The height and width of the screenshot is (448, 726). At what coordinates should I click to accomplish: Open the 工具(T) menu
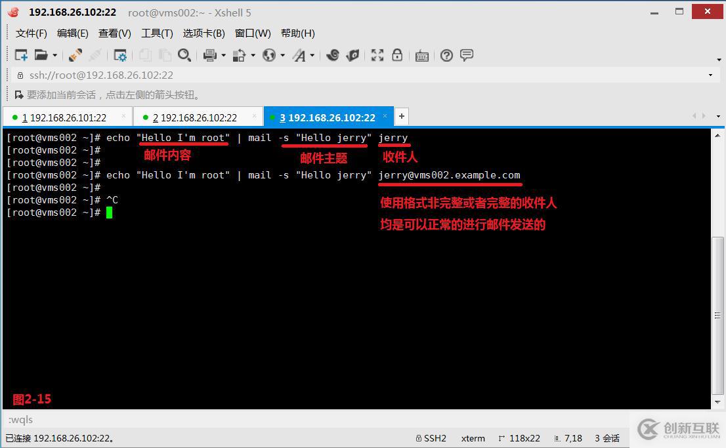pos(157,33)
